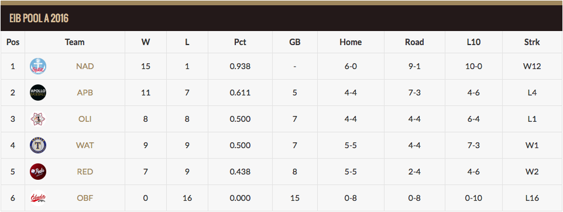Viewport: 563px width, 212px height.
Task: Open the APB team link
Action: tap(85, 93)
